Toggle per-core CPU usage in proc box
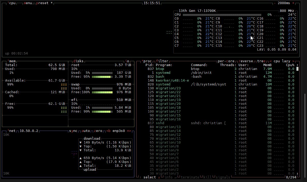Viewport: 307px width, 182px height. pyautogui.click(x=226, y=61)
